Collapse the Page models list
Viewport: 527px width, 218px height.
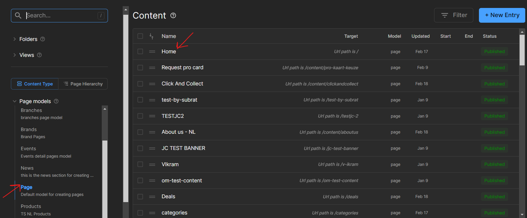coord(14,101)
